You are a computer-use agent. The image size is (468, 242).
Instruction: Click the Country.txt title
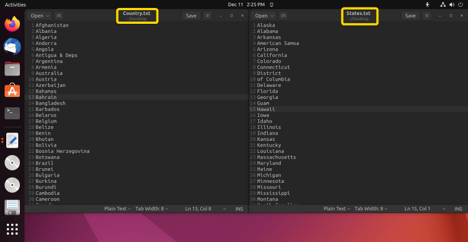tap(137, 13)
